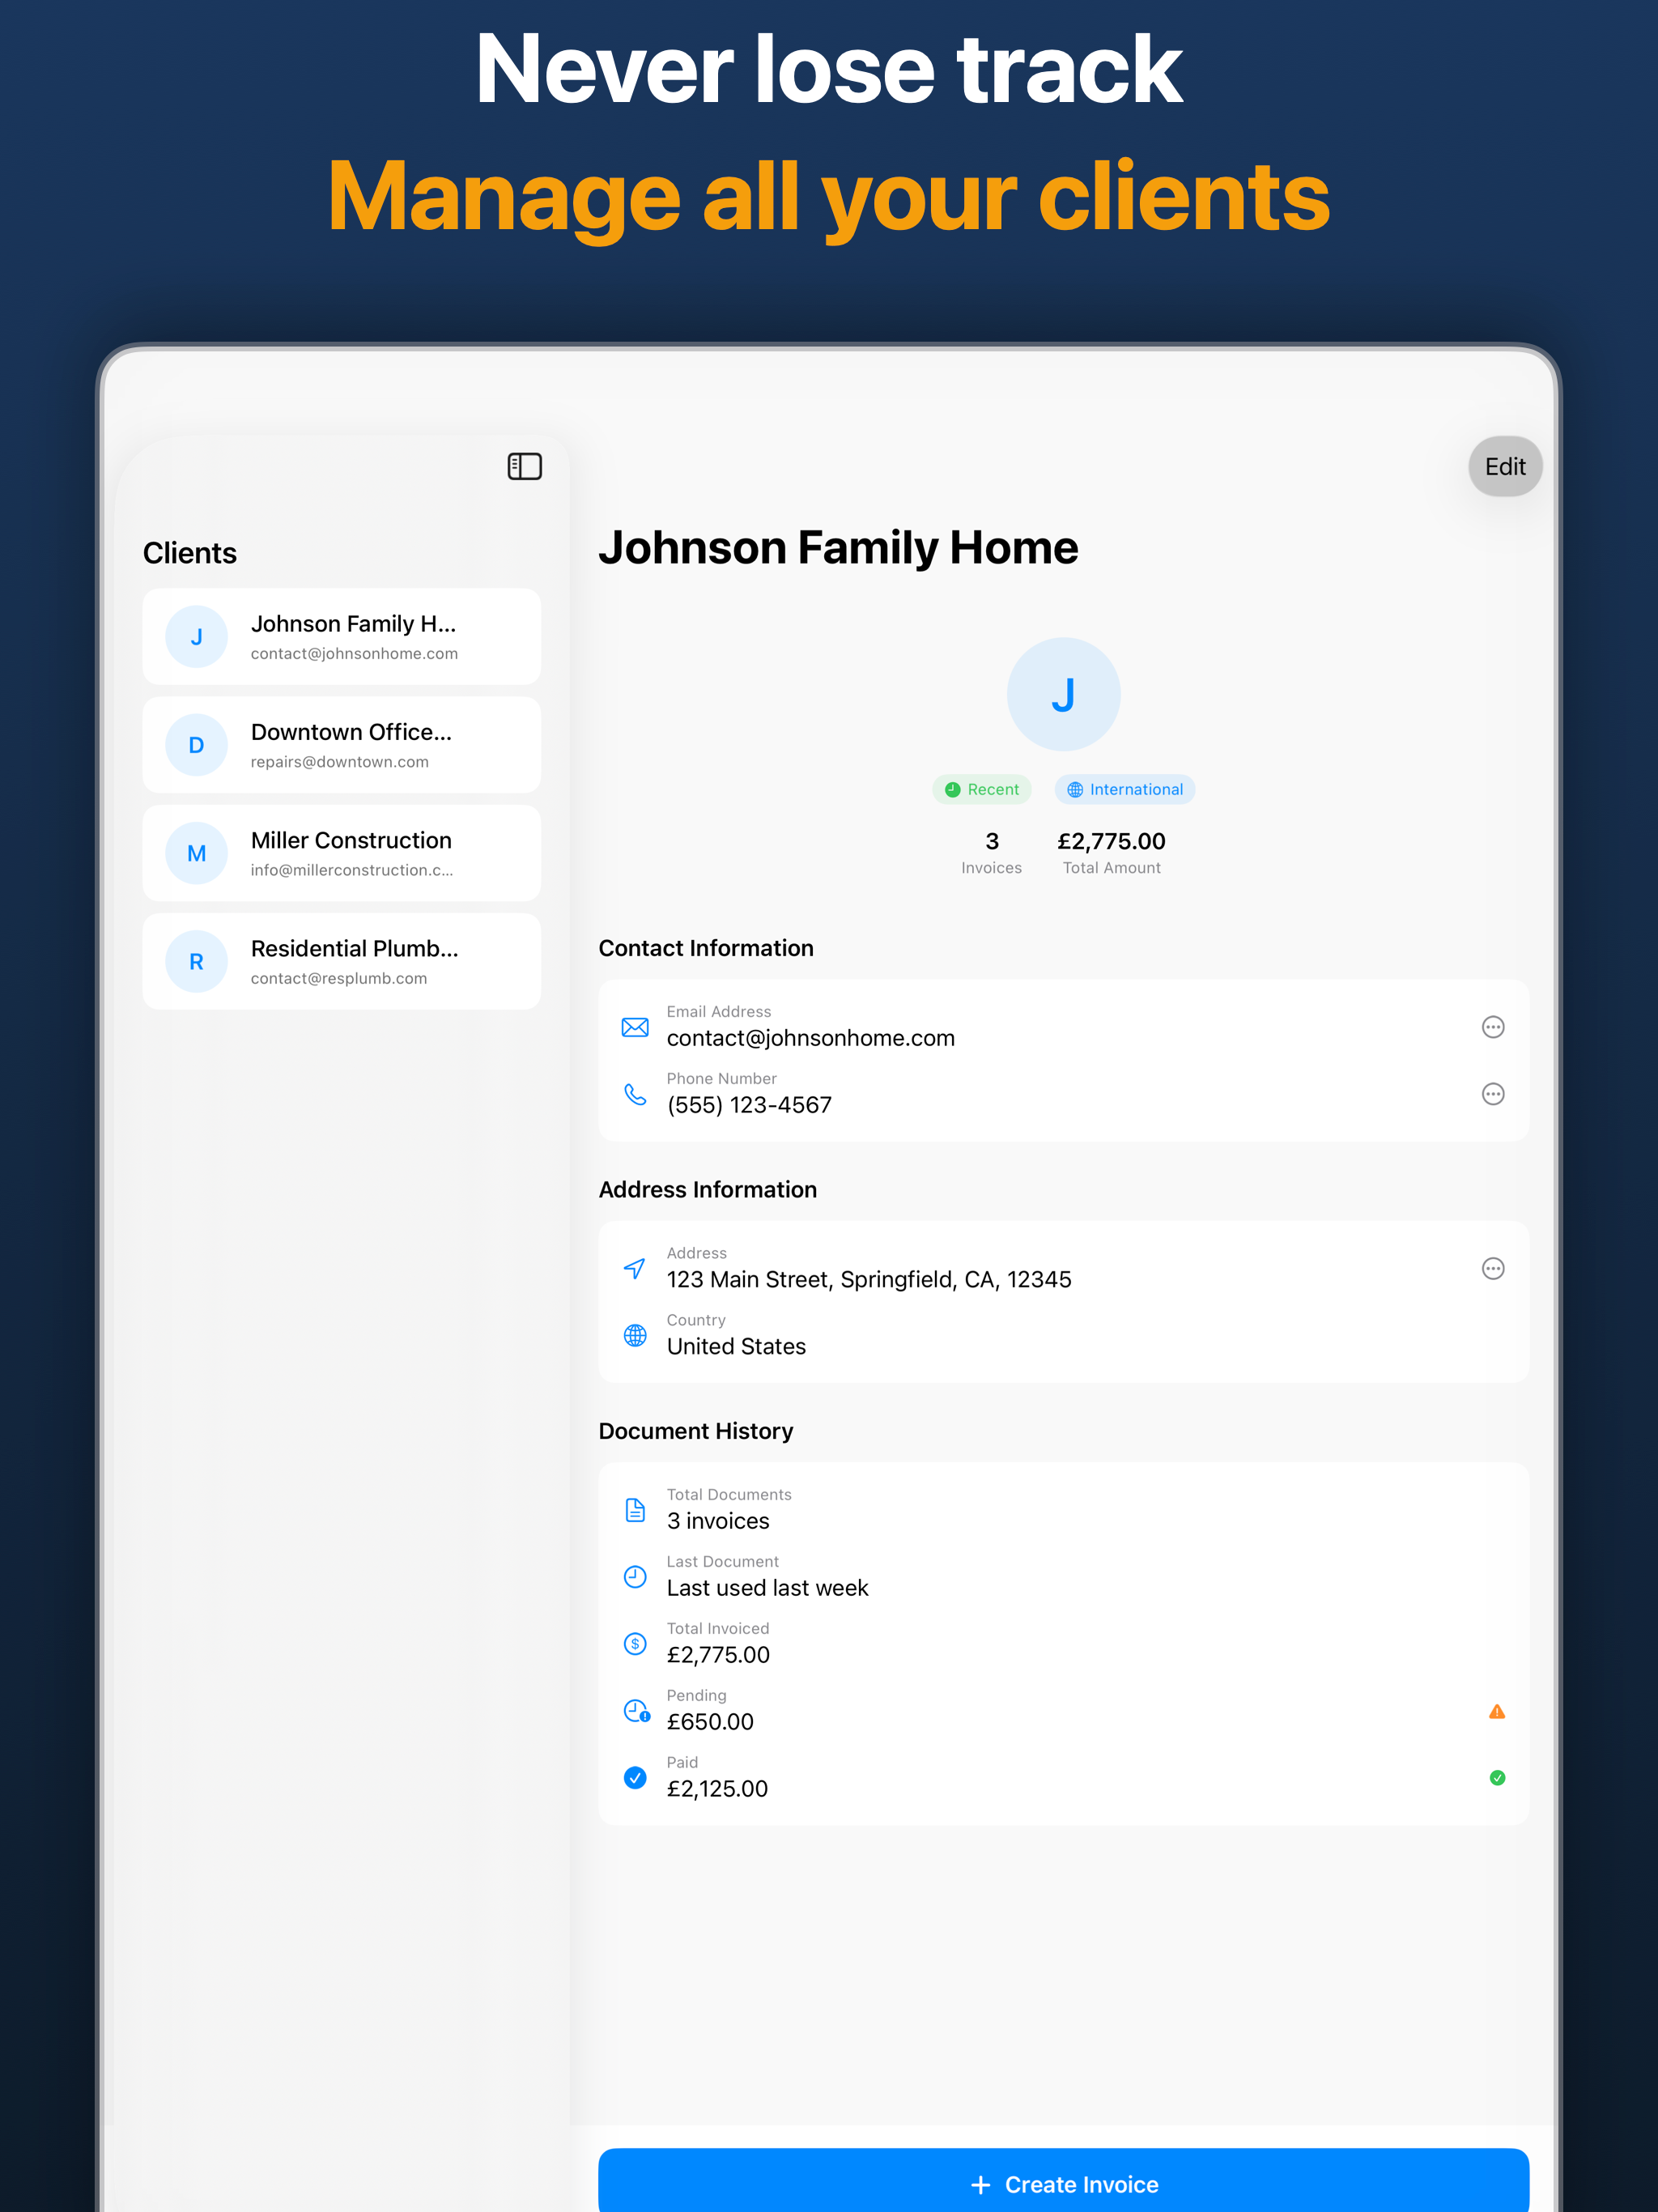Click the envelope email icon
The height and width of the screenshot is (2212, 1658).
[x=635, y=1027]
